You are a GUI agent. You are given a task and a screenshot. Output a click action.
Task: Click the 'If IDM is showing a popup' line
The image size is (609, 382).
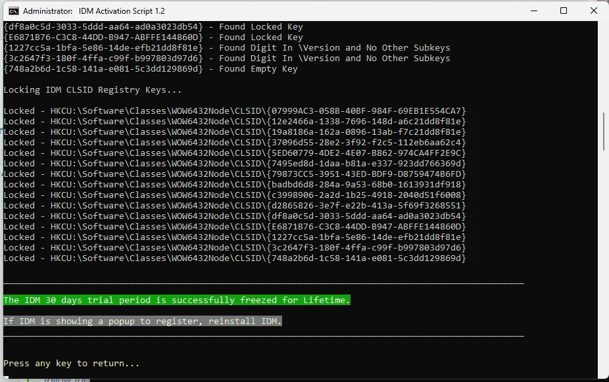(x=143, y=321)
